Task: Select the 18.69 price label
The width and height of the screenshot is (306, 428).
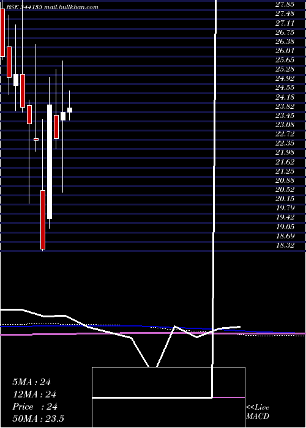Action: (285, 236)
